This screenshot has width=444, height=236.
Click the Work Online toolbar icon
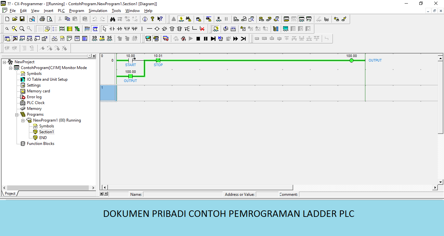[x=181, y=19]
